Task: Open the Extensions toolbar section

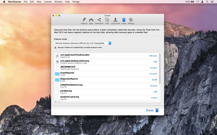Action: coord(99,21)
